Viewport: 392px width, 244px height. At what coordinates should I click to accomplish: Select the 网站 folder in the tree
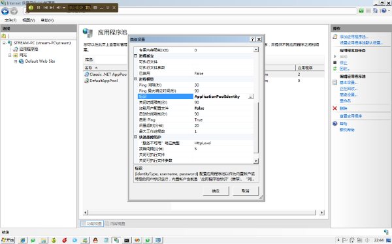(x=23, y=55)
